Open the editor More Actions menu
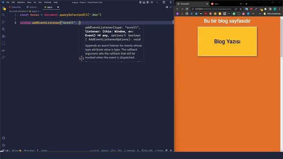The height and width of the screenshot is (159, 283). coord(171,7)
